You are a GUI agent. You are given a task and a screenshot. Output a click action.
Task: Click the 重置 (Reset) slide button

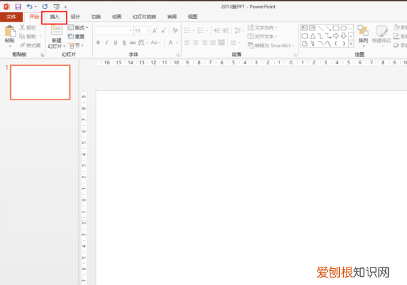[76, 37]
